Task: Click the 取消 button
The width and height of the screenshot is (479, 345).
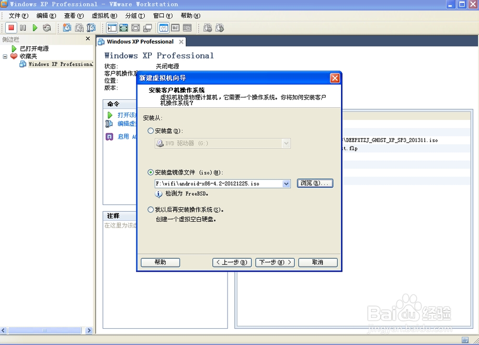Action: (x=318, y=262)
